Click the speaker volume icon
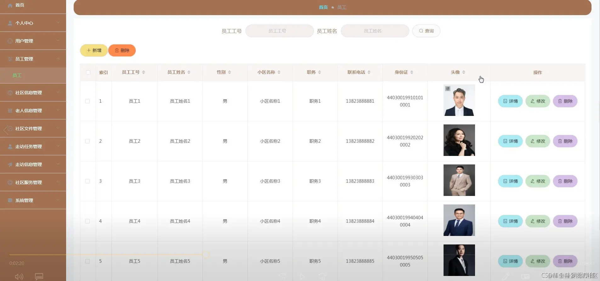This screenshot has width=600, height=281. 19,277
